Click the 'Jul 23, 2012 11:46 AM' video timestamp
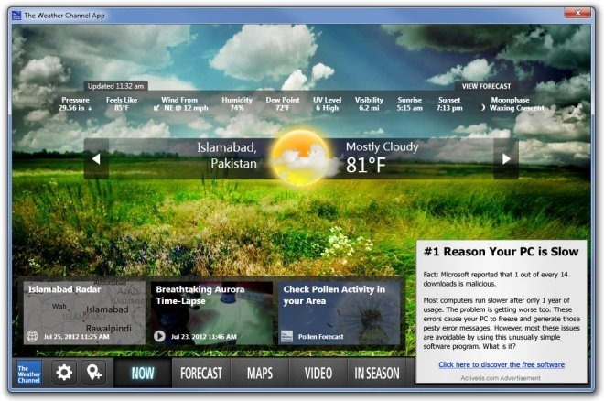The width and height of the screenshot is (604, 401). point(204,337)
